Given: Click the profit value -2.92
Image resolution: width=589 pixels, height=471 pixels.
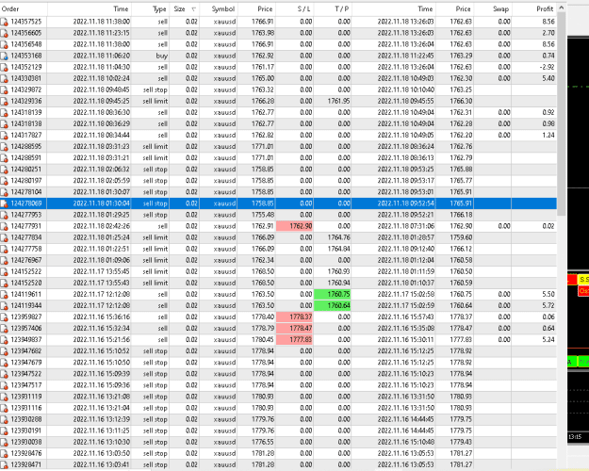Looking at the screenshot, I should [x=548, y=67].
